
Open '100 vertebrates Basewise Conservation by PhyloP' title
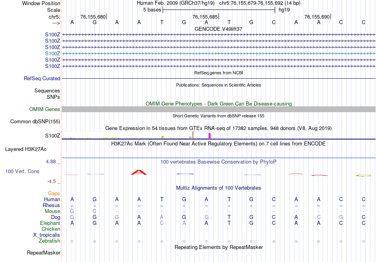218,162
